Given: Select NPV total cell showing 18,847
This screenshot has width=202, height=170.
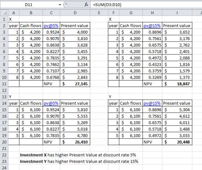Looking at the screenshot, I should tap(177, 84).
